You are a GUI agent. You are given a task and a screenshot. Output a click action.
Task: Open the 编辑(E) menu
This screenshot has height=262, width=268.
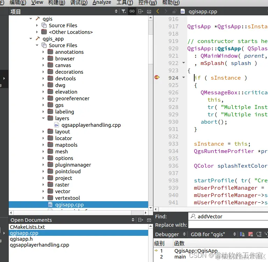(x=18, y=2)
